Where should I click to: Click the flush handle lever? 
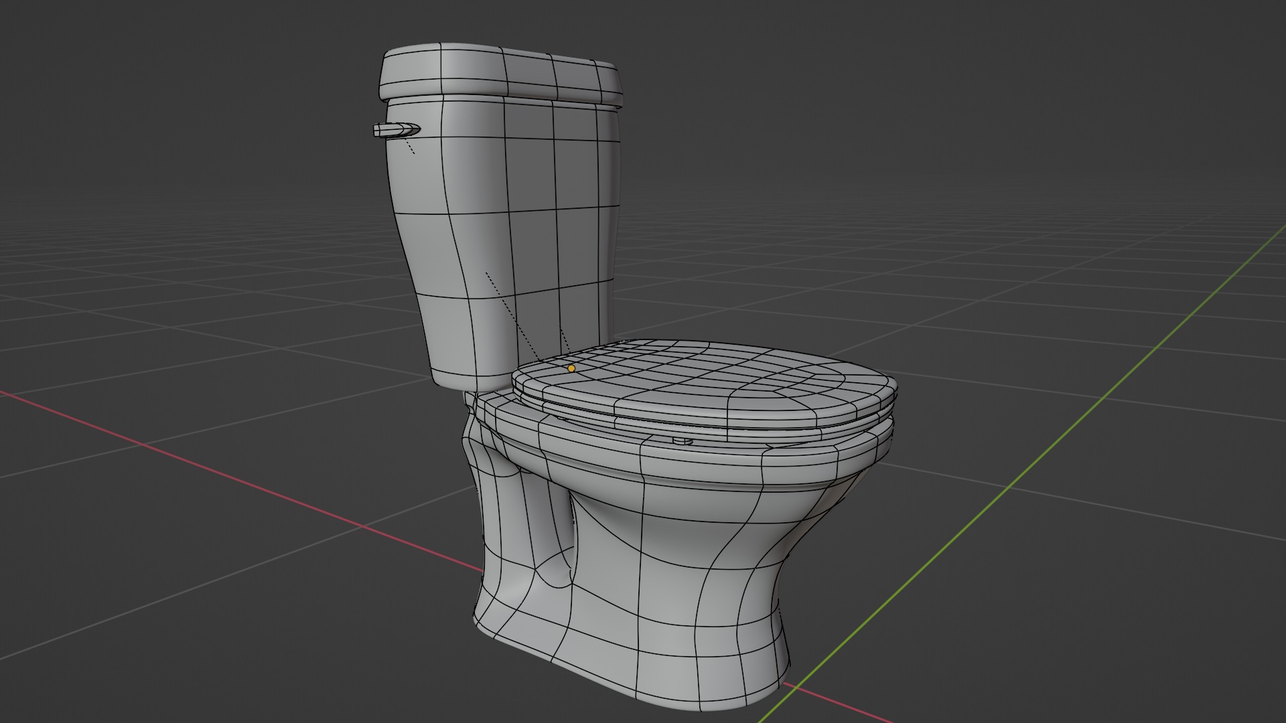pos(395,131)
